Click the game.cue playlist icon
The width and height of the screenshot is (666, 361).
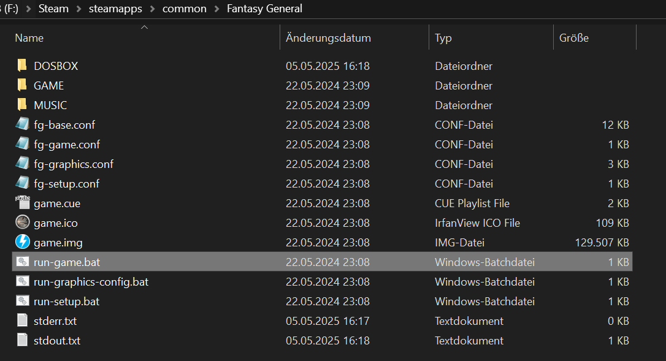point(23,202)
